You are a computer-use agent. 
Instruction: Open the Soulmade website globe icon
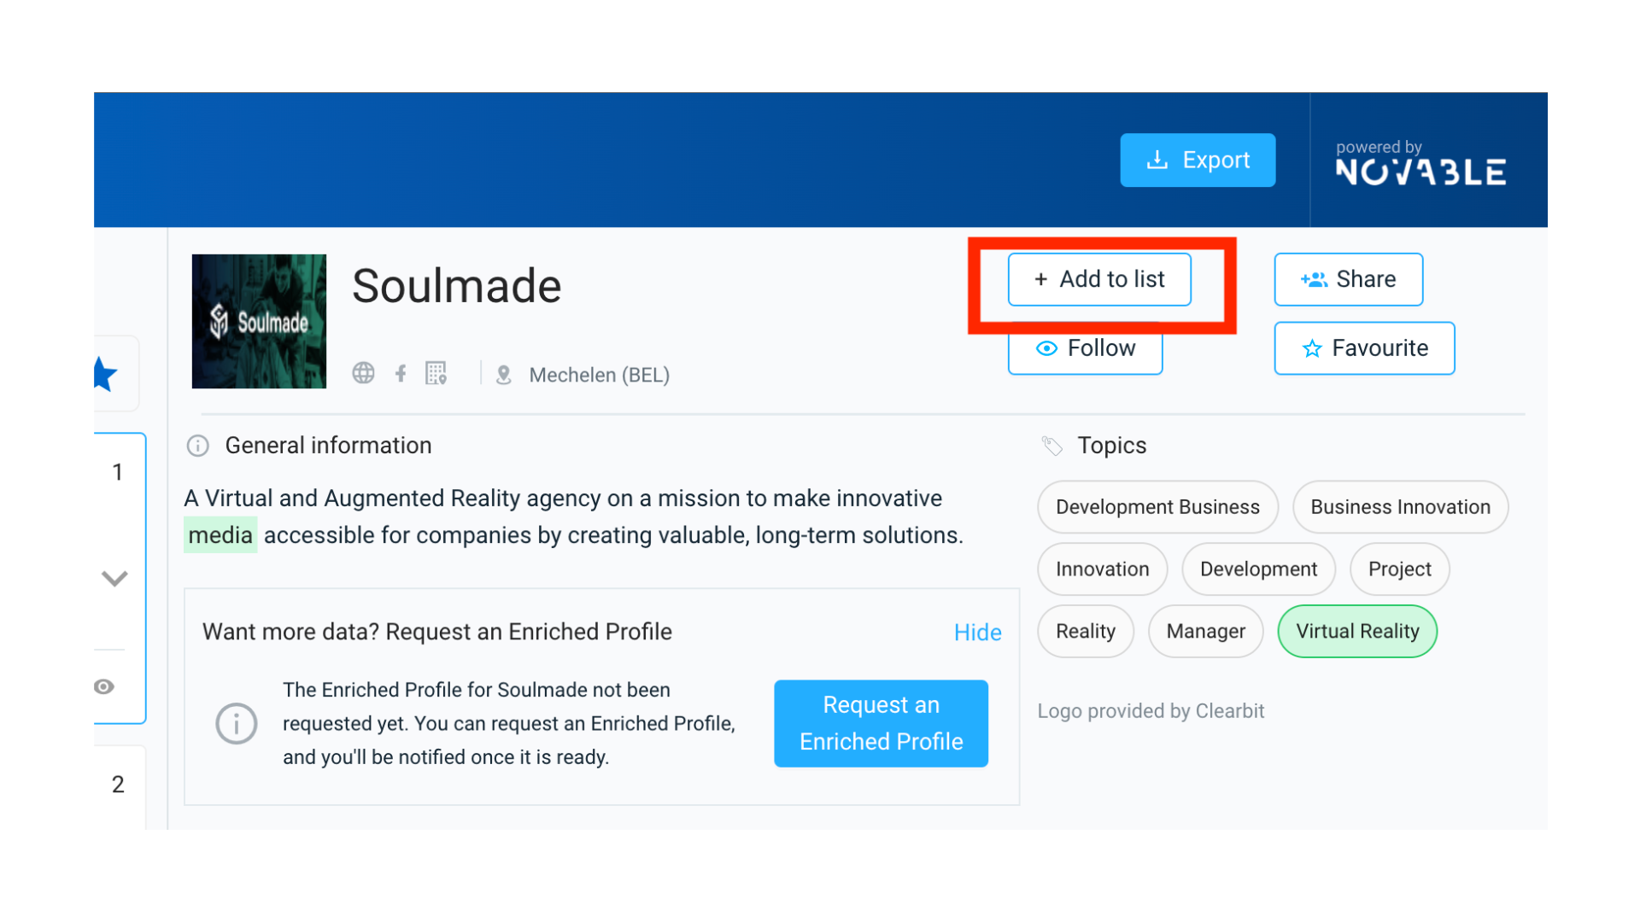pos(363,373)
